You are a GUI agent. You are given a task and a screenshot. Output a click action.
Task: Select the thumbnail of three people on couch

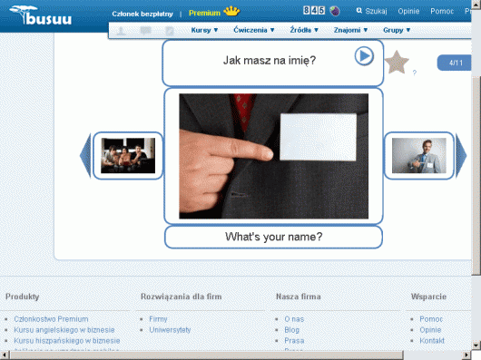(x=128, y=156)
